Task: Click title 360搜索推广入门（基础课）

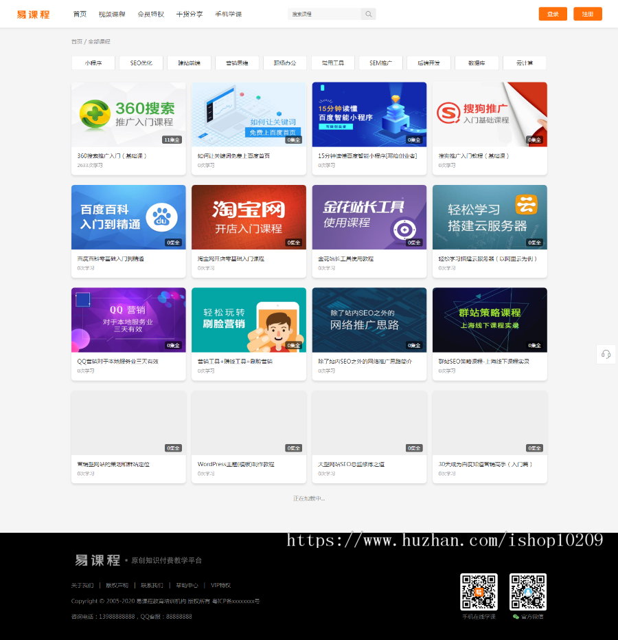Action: click(112, 156)
